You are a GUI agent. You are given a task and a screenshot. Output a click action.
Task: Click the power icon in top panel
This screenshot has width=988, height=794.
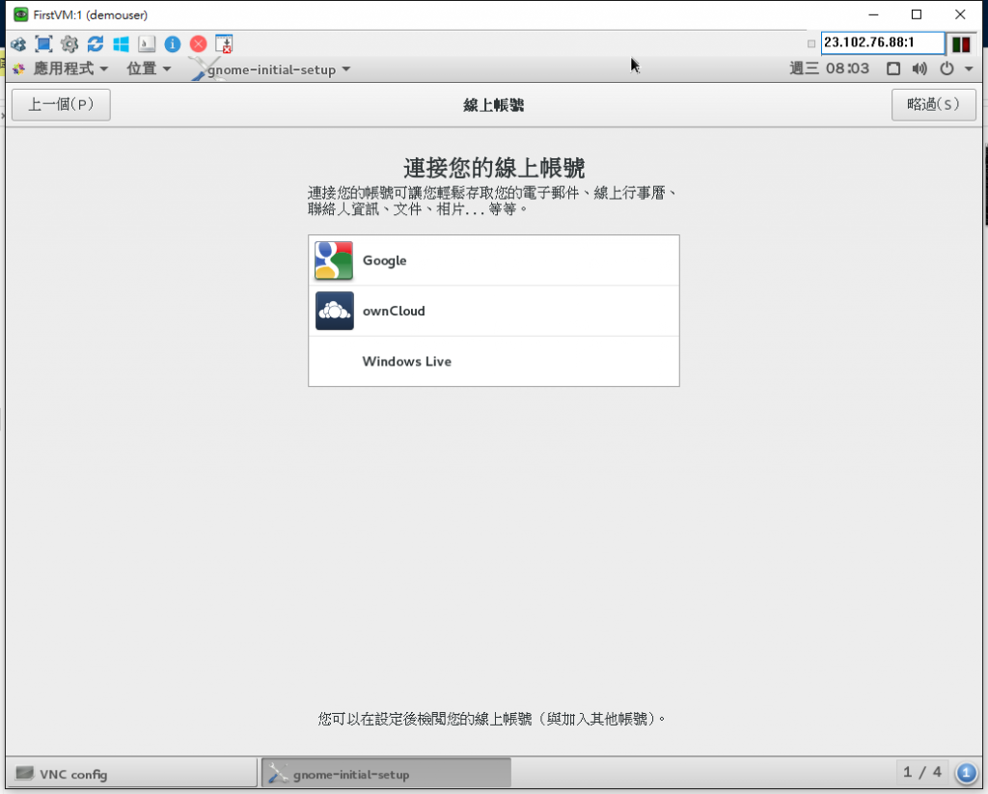[x=947, y=68]
